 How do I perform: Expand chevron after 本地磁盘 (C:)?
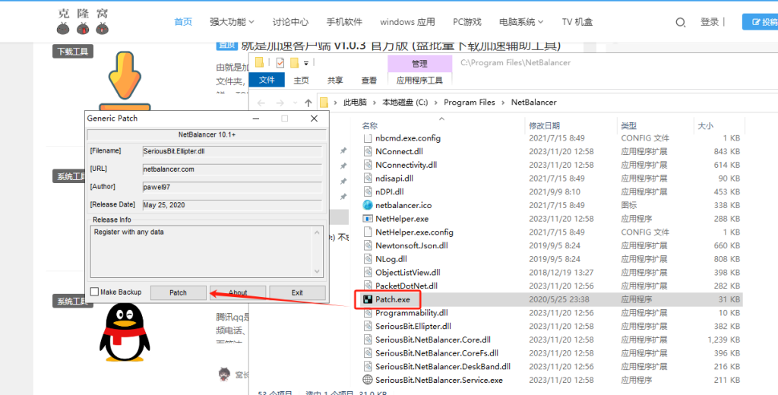coord(435,103)
